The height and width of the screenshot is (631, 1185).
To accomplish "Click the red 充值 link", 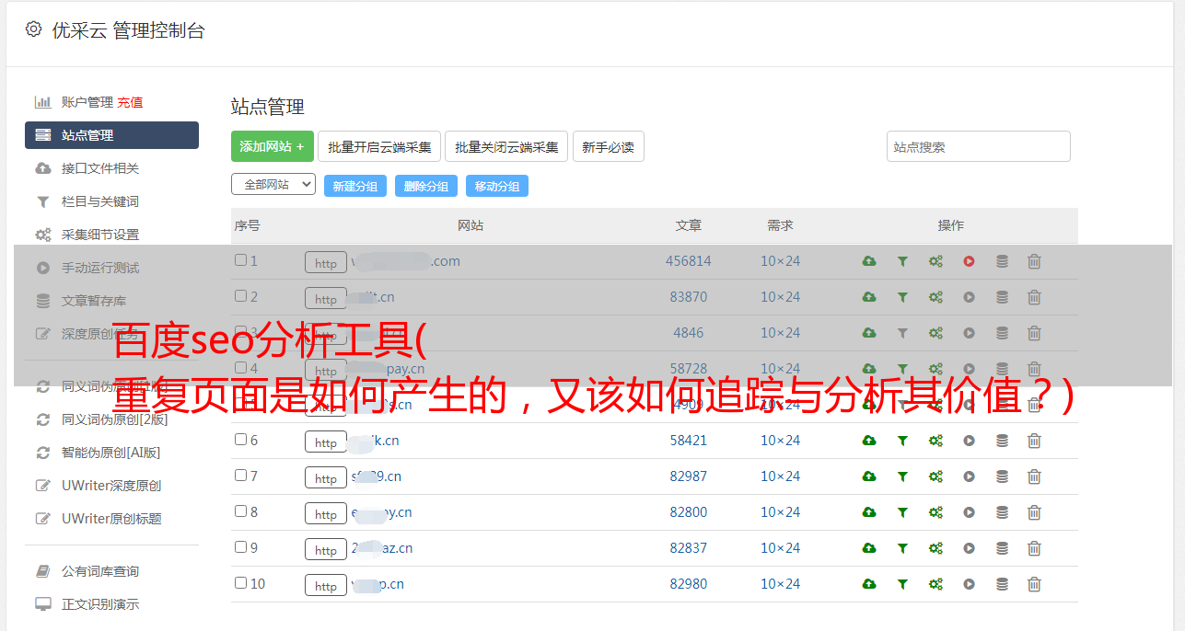I will point(130,102).
